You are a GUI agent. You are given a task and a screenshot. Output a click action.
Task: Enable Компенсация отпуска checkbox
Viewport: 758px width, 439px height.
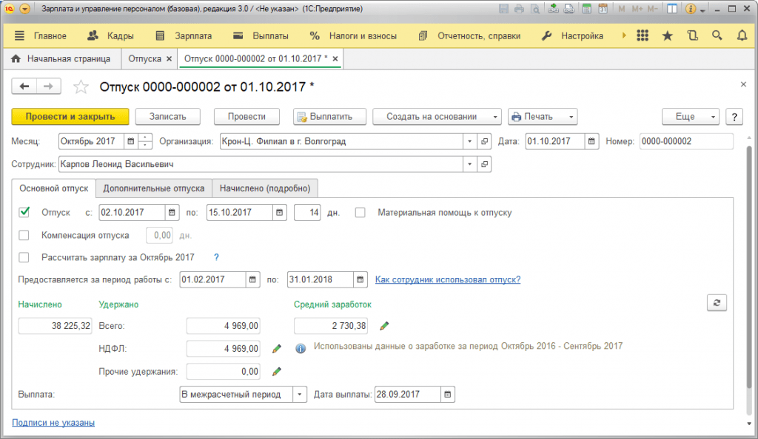[24, 236]
